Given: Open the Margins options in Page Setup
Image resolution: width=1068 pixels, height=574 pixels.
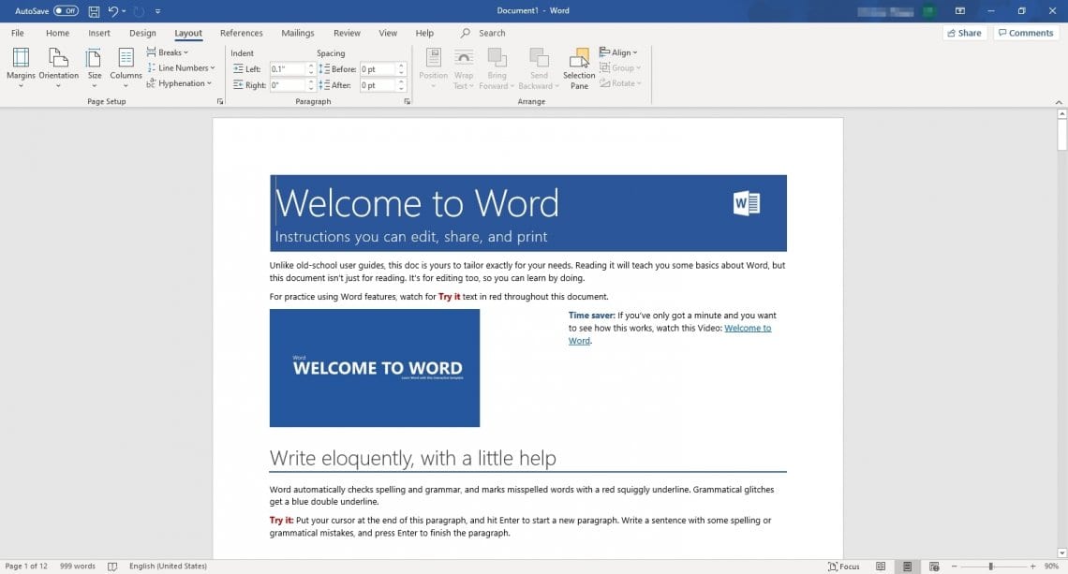Looking at the screenshot, I should (x=22, y=66).
